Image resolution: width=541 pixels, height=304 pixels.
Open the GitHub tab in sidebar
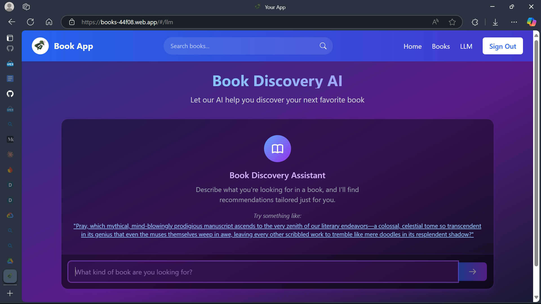(10, 94)
